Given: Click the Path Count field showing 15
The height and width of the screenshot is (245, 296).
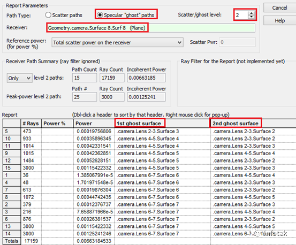Looking at the screenshot, I should pos(85,78).
